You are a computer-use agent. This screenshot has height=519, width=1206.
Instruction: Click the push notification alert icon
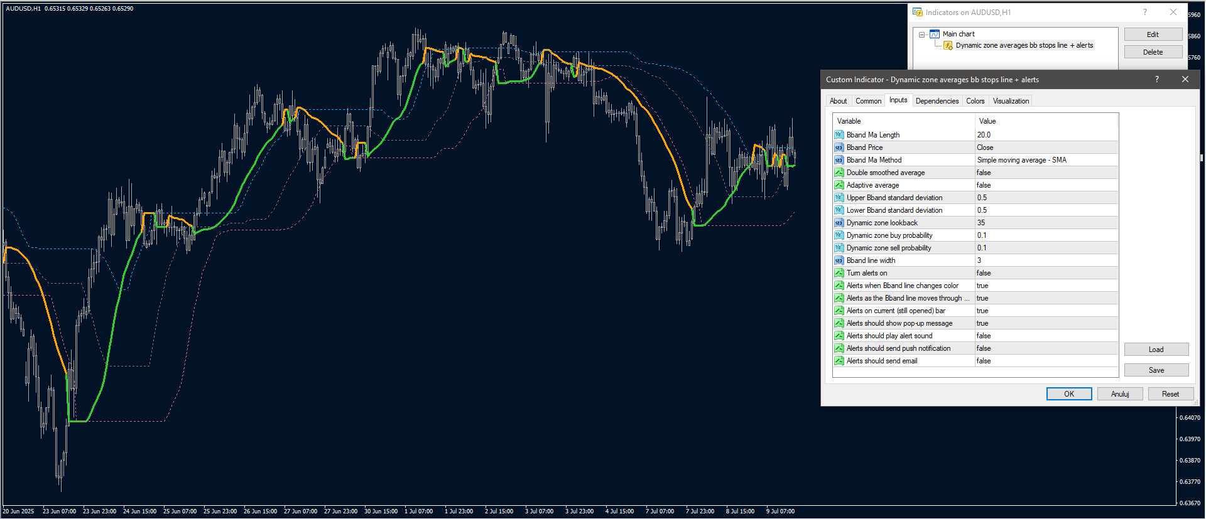point(839,348)
